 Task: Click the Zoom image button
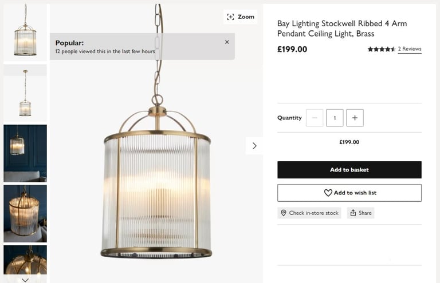coord(240,17)
